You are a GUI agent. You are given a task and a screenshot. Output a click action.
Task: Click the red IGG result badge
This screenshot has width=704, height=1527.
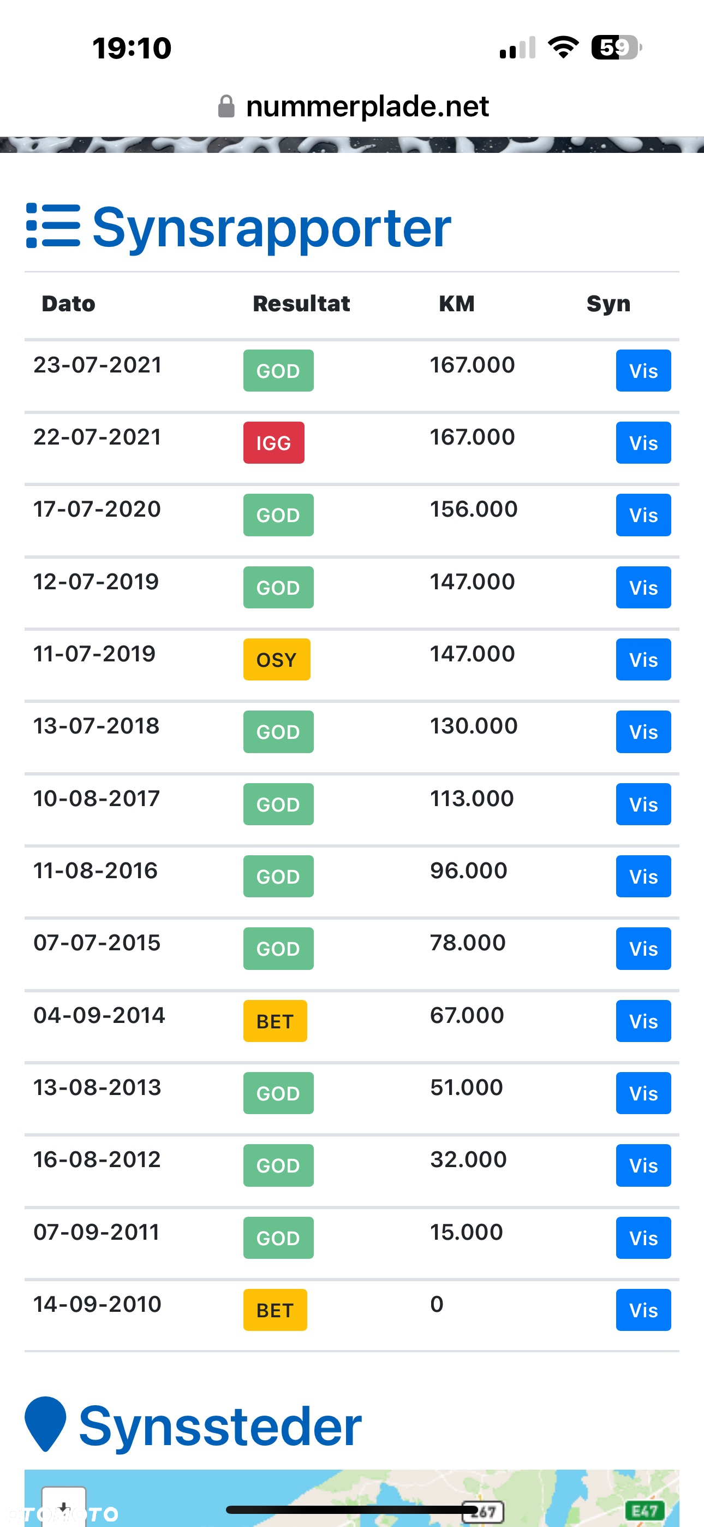(274, 443)
